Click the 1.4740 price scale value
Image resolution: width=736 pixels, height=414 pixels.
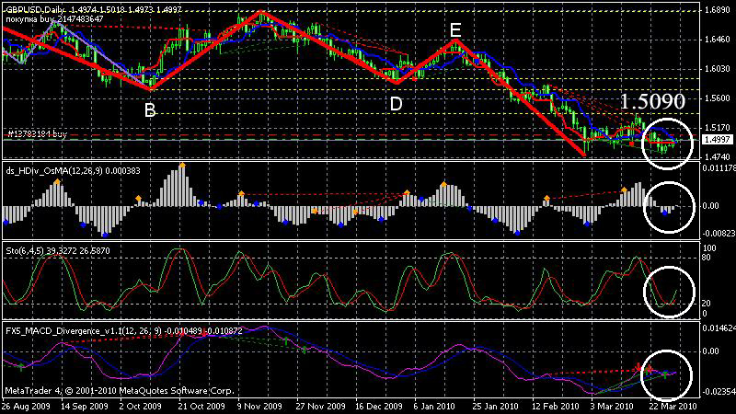[x=718, y=156]
